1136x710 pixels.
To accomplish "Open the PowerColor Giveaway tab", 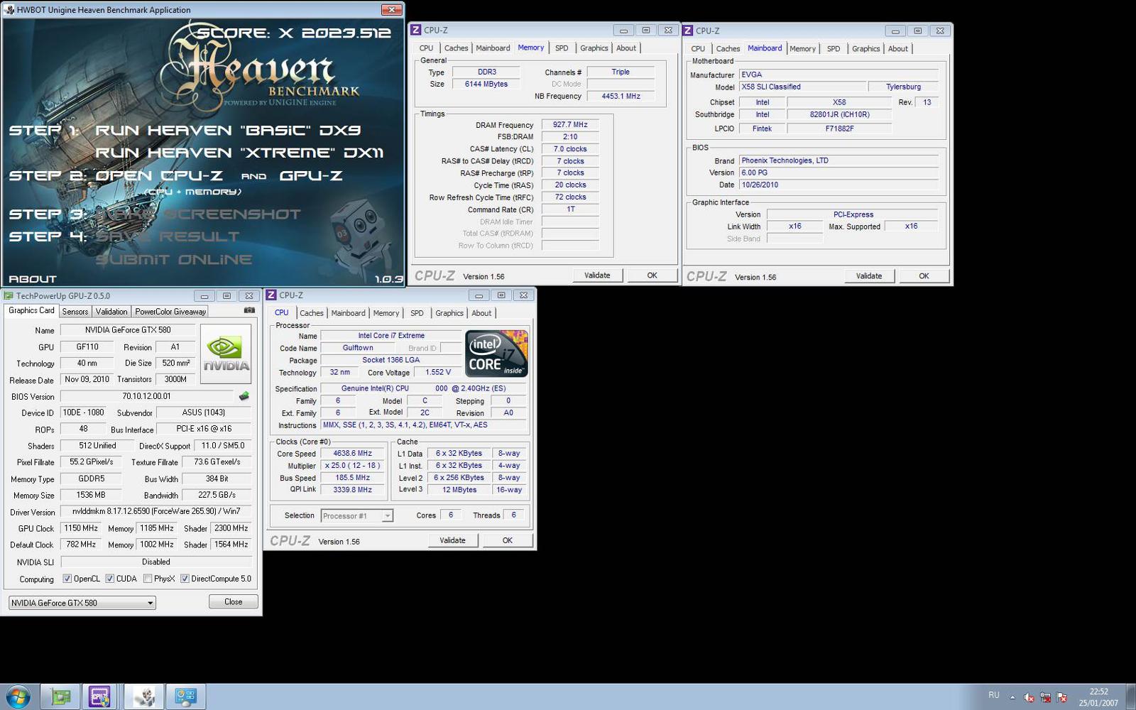I will 170,312.
